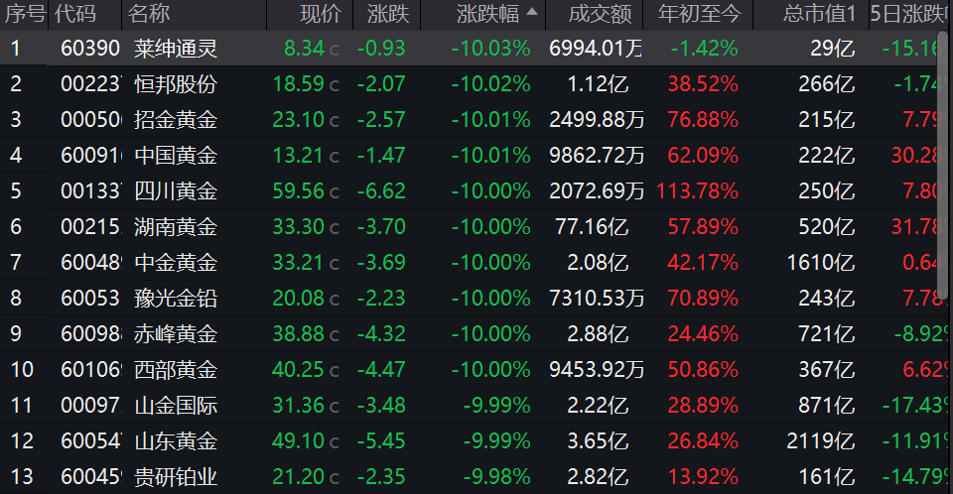Click the 代码 column header
Viewport: 953px width, 494px height.
pyautogui.click(x=75, y=14)
